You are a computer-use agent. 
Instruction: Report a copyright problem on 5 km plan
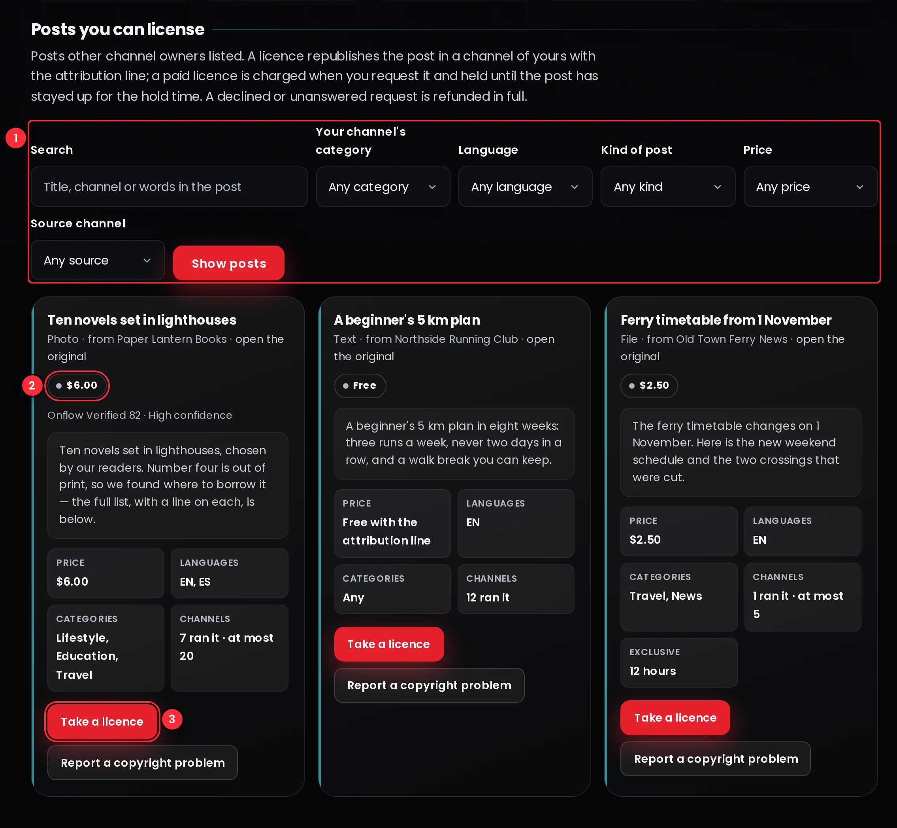click(x=429, y=685)
